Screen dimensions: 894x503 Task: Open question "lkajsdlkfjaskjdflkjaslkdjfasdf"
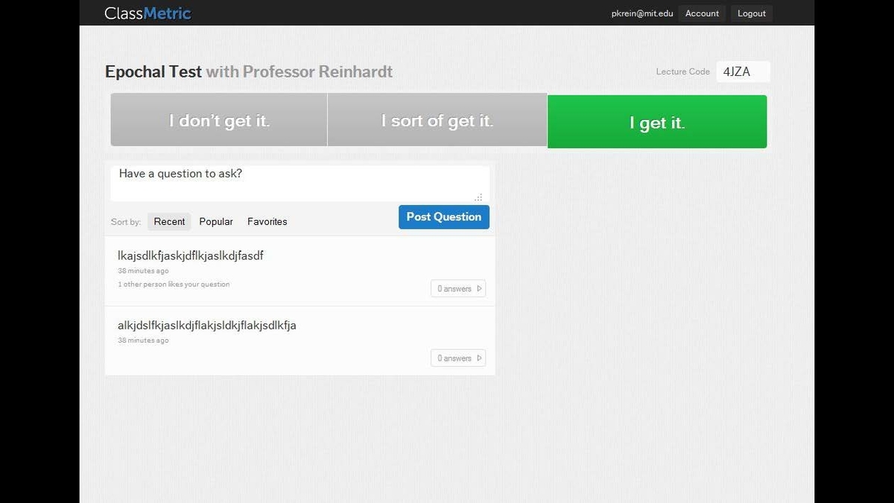tap(191, 256)
